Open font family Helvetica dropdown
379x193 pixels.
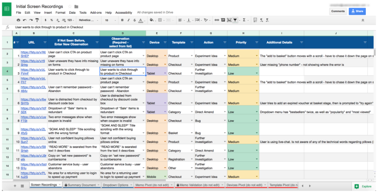(x=88, y=20)
